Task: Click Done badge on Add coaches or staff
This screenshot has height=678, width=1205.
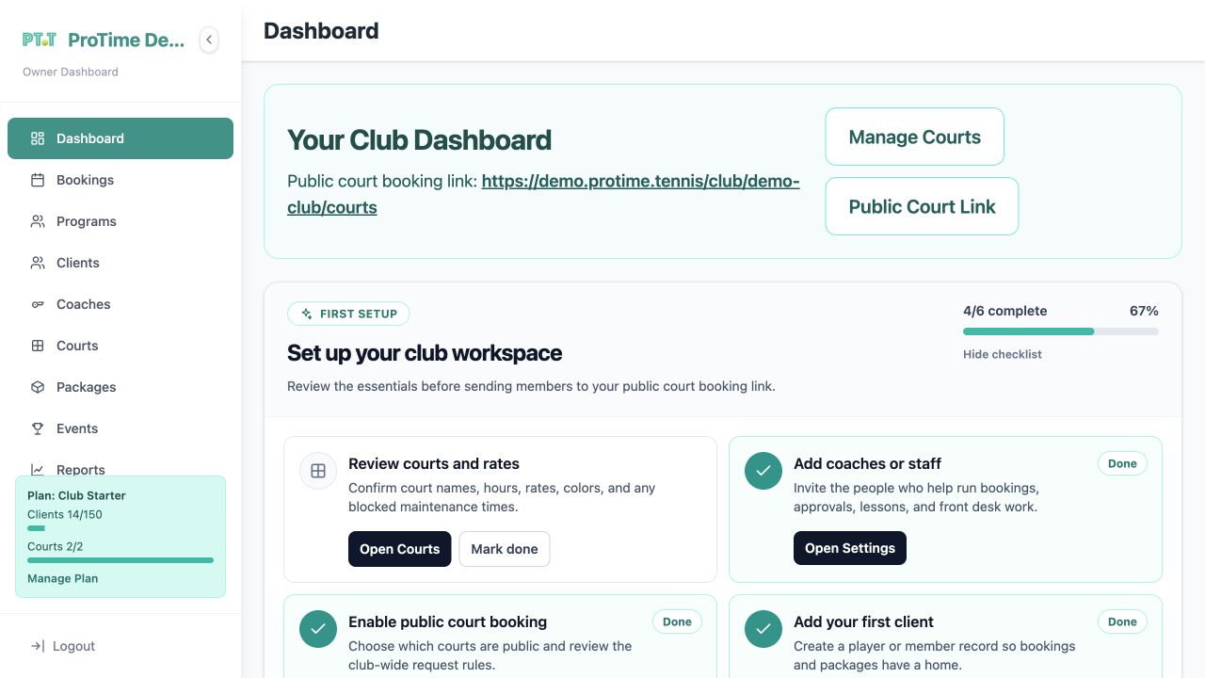Action: (1122, 463)
